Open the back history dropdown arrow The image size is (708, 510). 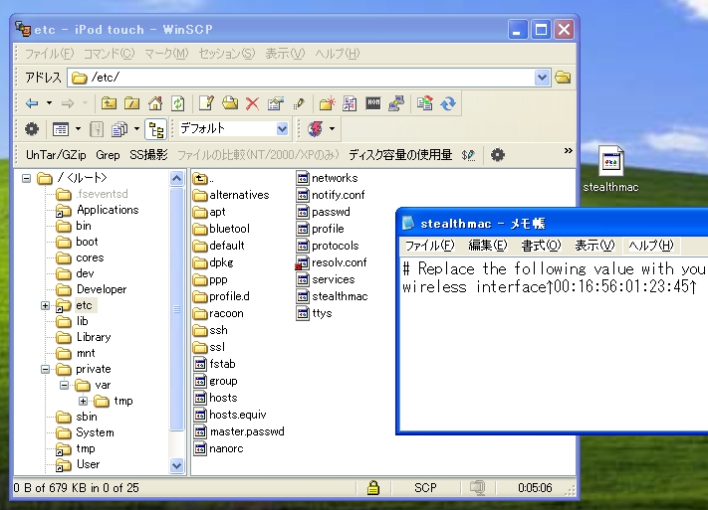pos(49,103)
